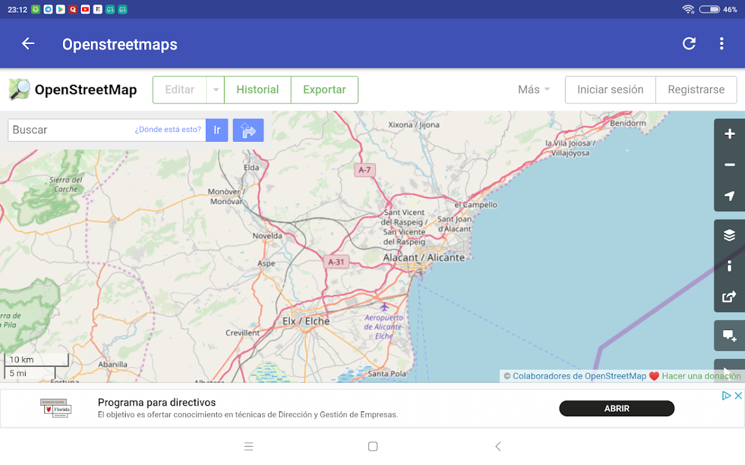Screen dimensions: 745x465
Task: Click the Programa para directivos ad title
Action: [x=156, y=402]
